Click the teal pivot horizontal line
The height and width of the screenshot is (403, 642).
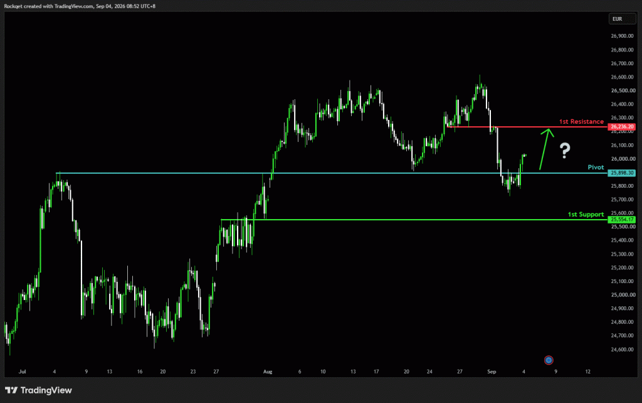click(x=332, y=173)
